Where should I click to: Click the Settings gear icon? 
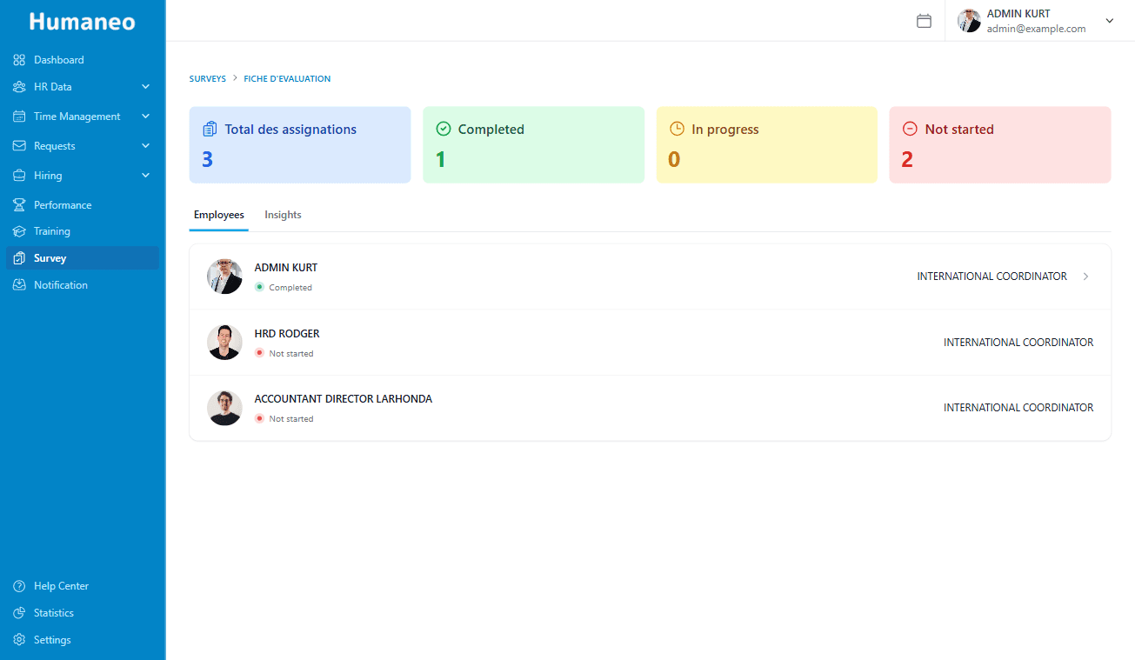pos(19,640)
